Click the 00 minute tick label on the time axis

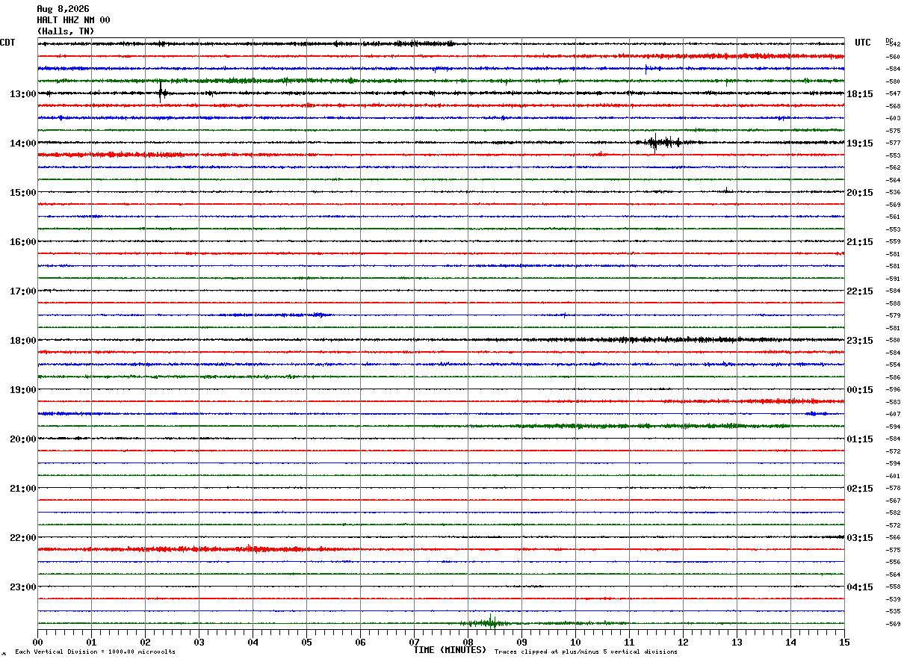[37, 642]
